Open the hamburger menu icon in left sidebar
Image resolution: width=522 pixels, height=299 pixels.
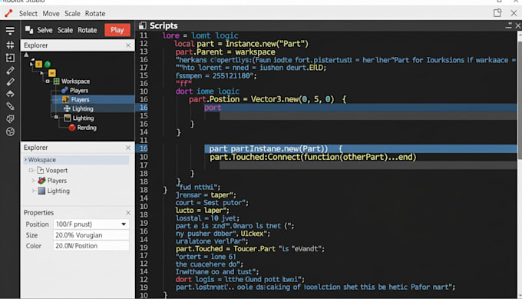click(10, 31)
